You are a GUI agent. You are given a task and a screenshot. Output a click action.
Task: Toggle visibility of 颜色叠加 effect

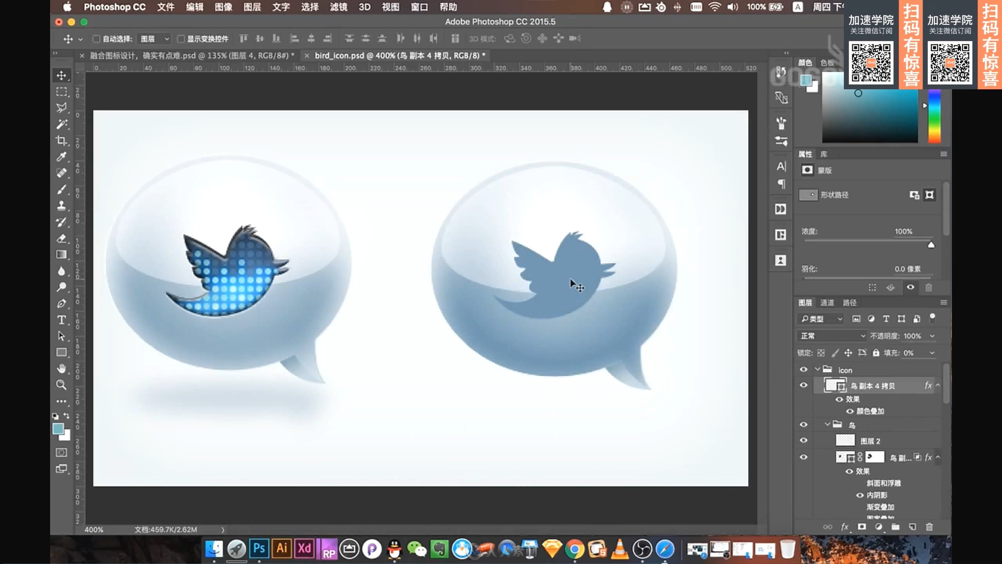pos(850,411)
